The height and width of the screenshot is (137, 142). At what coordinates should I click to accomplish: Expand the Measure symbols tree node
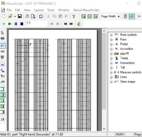(111, 72)
